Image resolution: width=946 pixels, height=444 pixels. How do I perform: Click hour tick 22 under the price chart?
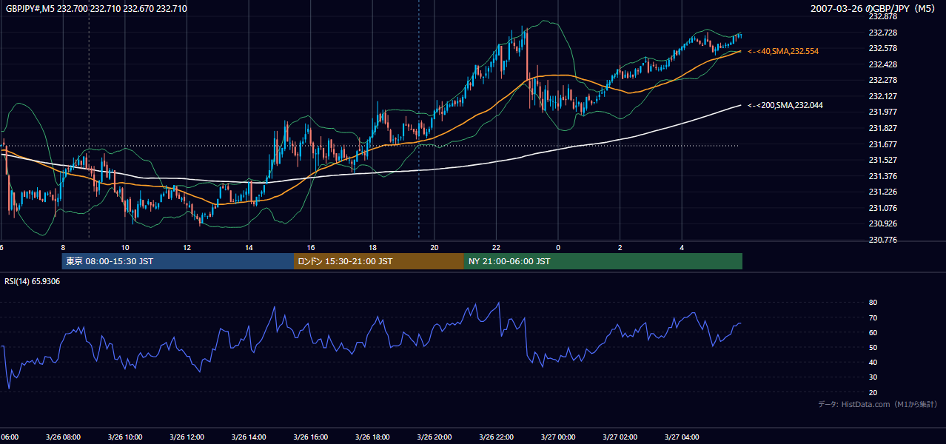tap(497, 247)
